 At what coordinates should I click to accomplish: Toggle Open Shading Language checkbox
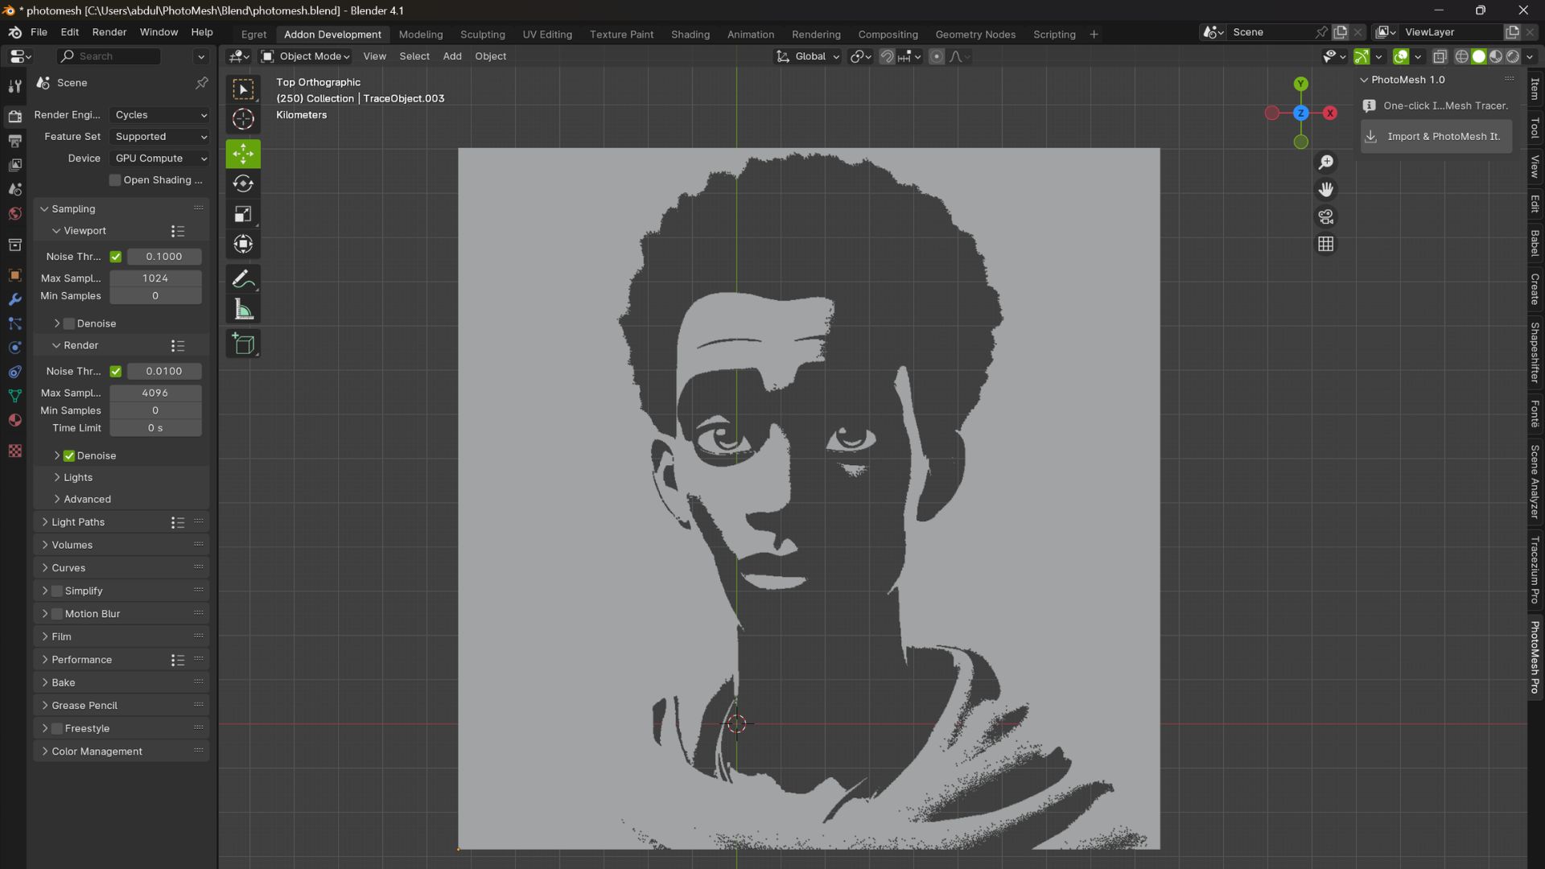115,180
